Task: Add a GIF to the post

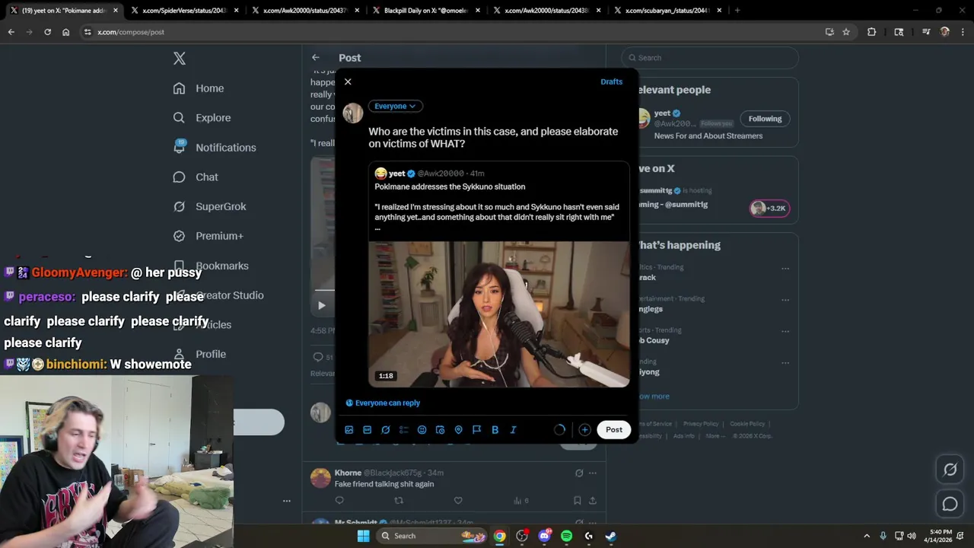Action: (368, 430)
